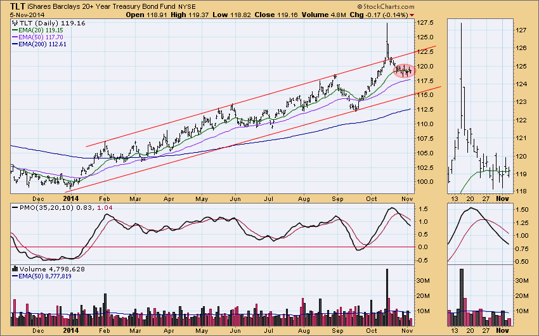Click the 115.0 price axis label
The width and height of the screenshot is (539, 336).
425,95
